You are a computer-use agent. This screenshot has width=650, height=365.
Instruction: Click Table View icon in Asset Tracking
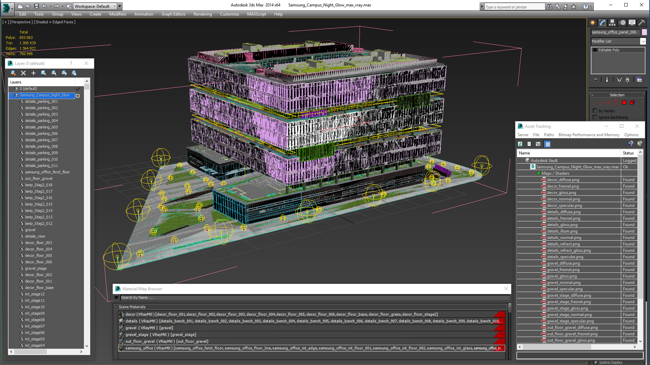(548, 144)
